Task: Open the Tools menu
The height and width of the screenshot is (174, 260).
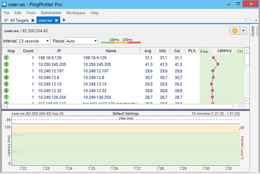Action: click(31, 13)
